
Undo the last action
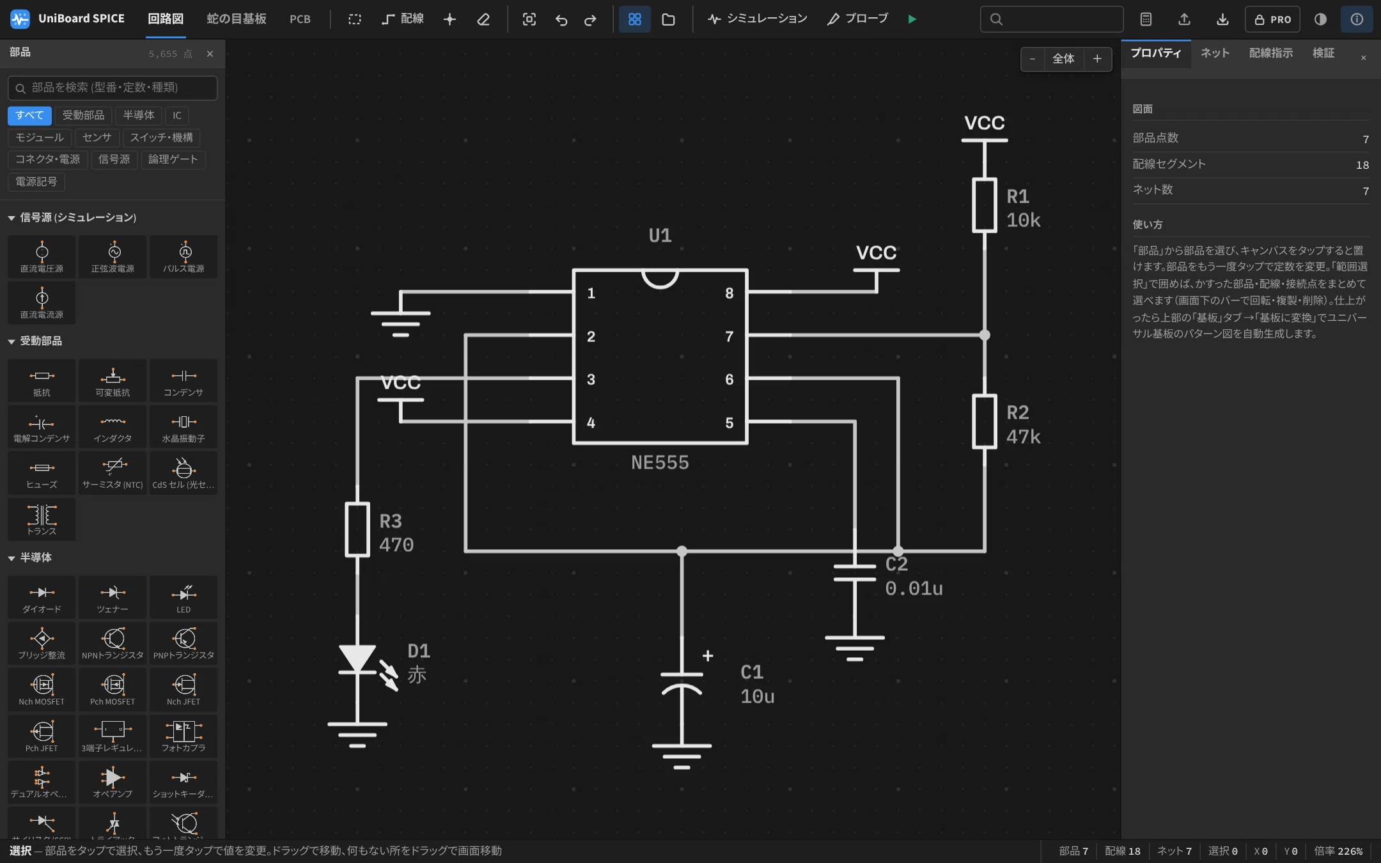tap(561, 19)
